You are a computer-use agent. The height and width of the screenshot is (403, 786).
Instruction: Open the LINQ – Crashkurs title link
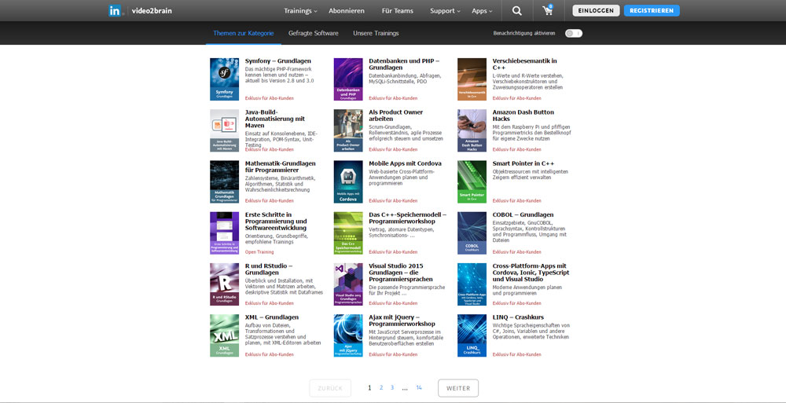tap(518, 317)
